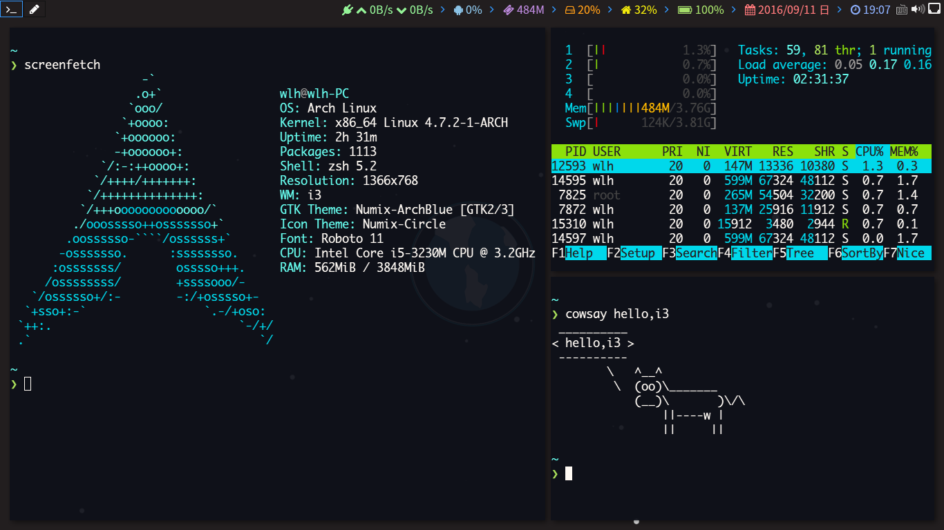
Task: Select running process row 15310
Action: [x=742, y=224]
